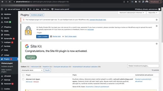Open the browser profile avatar
Image resolution: width=163 pixels, height=91 pixels.
point(147,2)
